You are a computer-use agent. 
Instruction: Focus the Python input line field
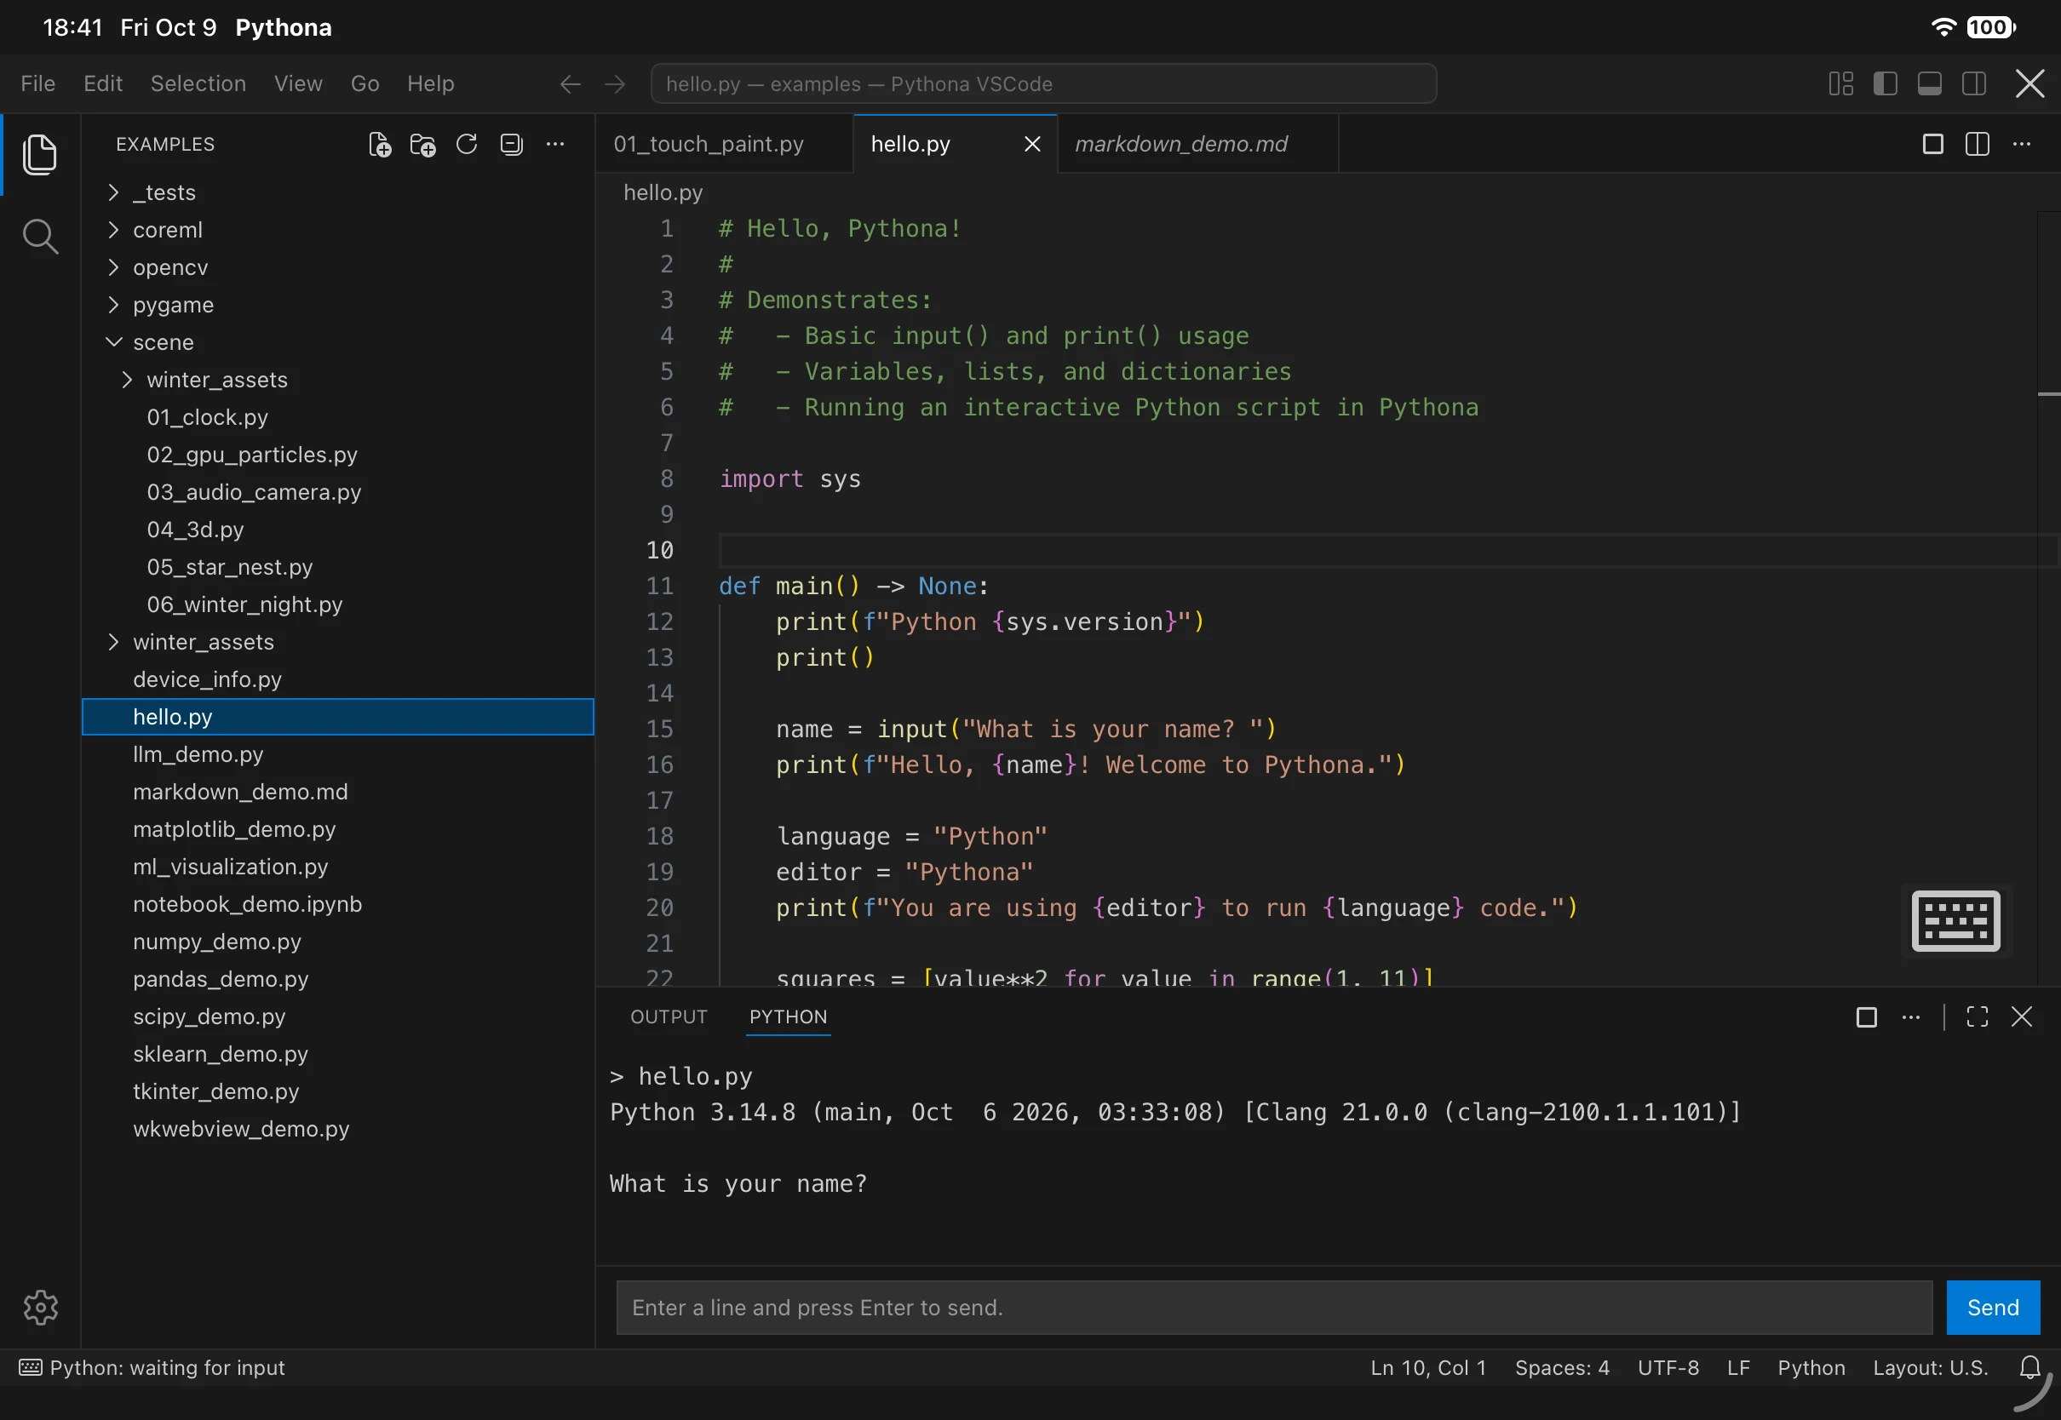click(1274, 1307)
